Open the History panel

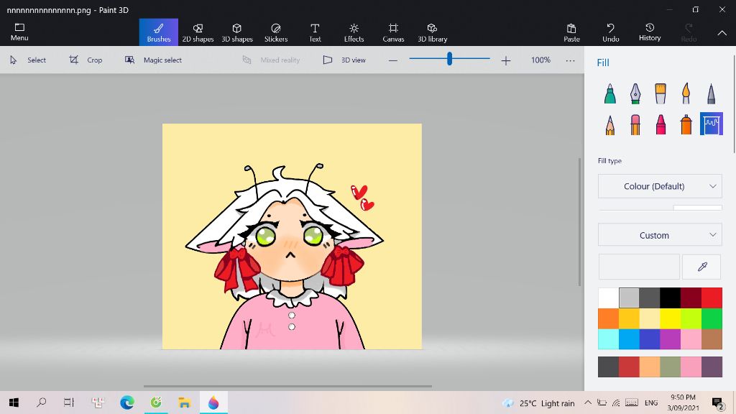coord(650,32)
